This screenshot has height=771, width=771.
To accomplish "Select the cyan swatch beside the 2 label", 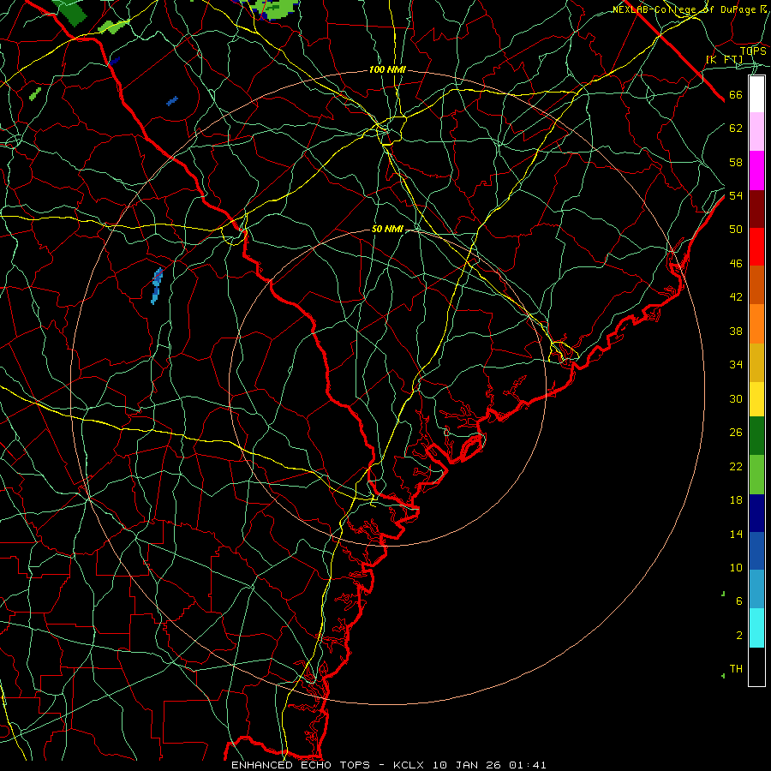I will pos(756,628).
